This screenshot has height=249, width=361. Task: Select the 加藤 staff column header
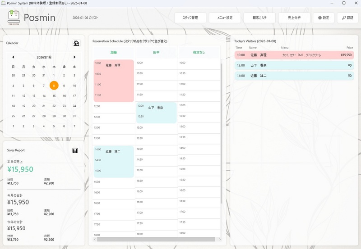113,52
